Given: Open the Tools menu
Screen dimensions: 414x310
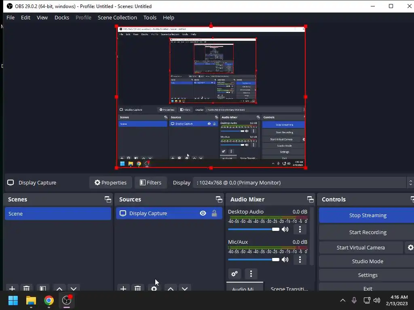Looking at the screenshot, I should pos(150,17).
